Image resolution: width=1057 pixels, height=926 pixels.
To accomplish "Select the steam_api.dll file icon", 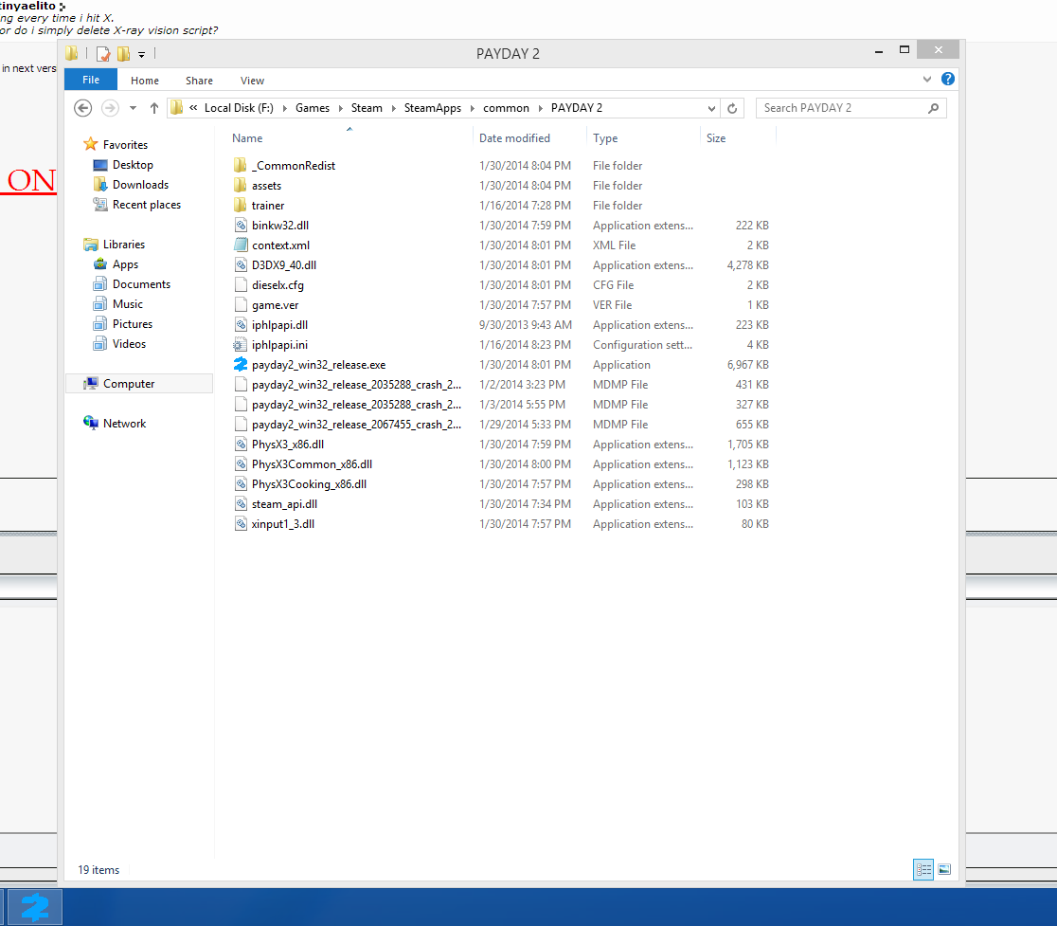I will click(x=241, y=504).
